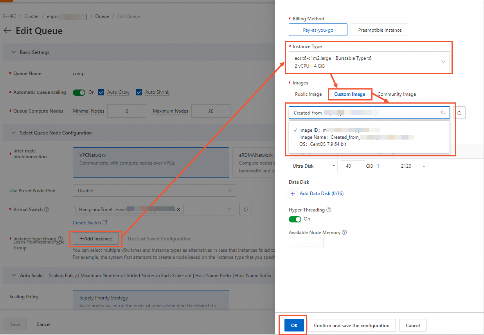Viewport: 484px width, 335px height.
Task: Select the Preemptible Instance billing method
Action: pos(380,30)
